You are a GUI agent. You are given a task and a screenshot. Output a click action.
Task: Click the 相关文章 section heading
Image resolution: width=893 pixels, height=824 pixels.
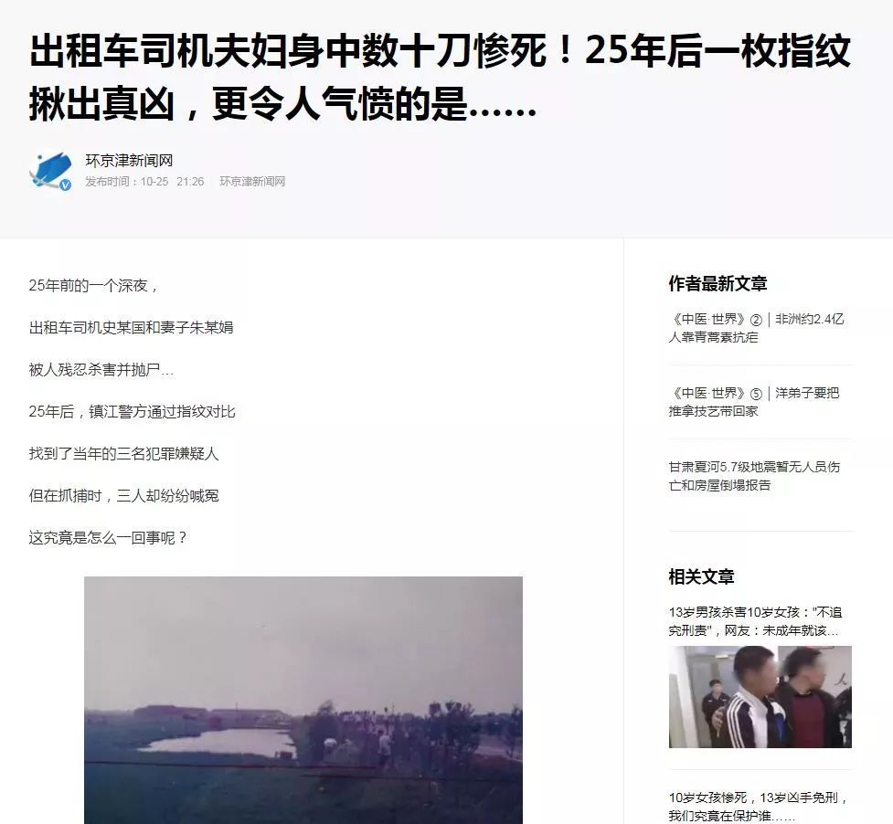tap(701, 576)
